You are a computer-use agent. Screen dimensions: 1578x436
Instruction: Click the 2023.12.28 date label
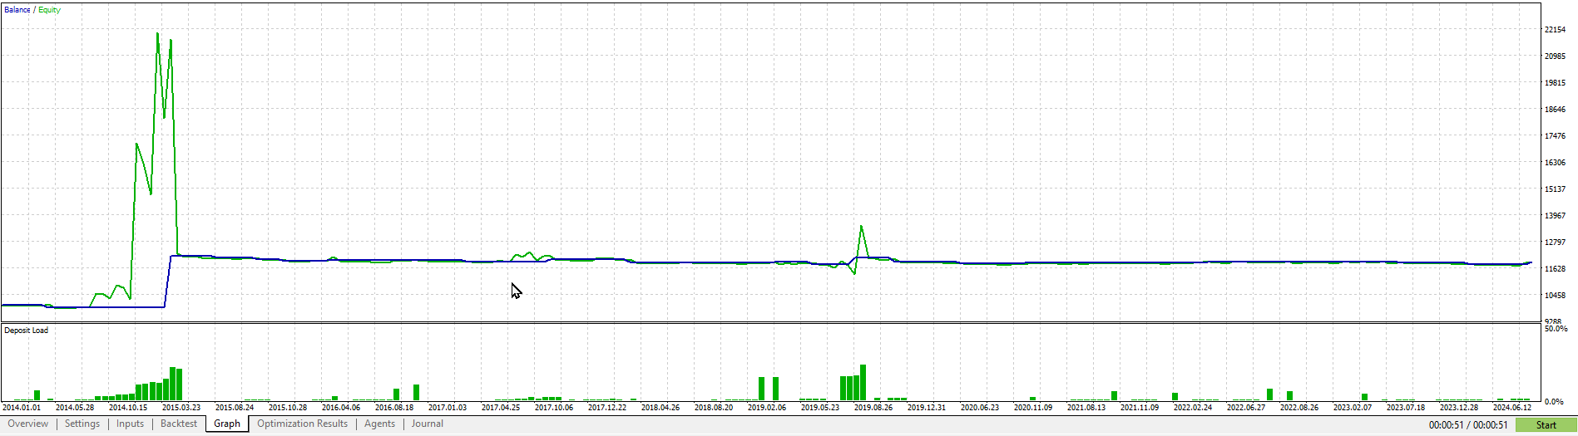pyautogui.click(x=1459, y=408)
